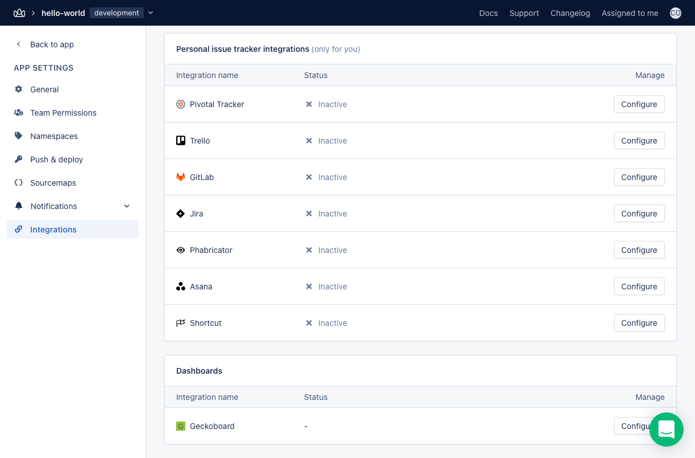
Task: Click the General gear icon
Action: 19,89
